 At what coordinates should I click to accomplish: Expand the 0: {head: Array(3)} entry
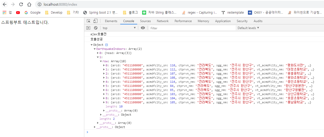(98, 53)
